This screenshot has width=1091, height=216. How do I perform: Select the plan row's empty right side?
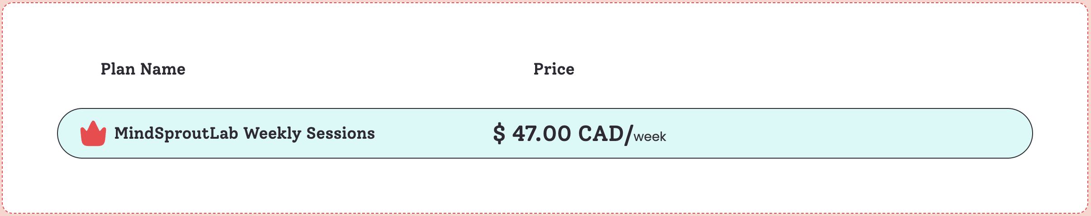(x=860, y=134)
